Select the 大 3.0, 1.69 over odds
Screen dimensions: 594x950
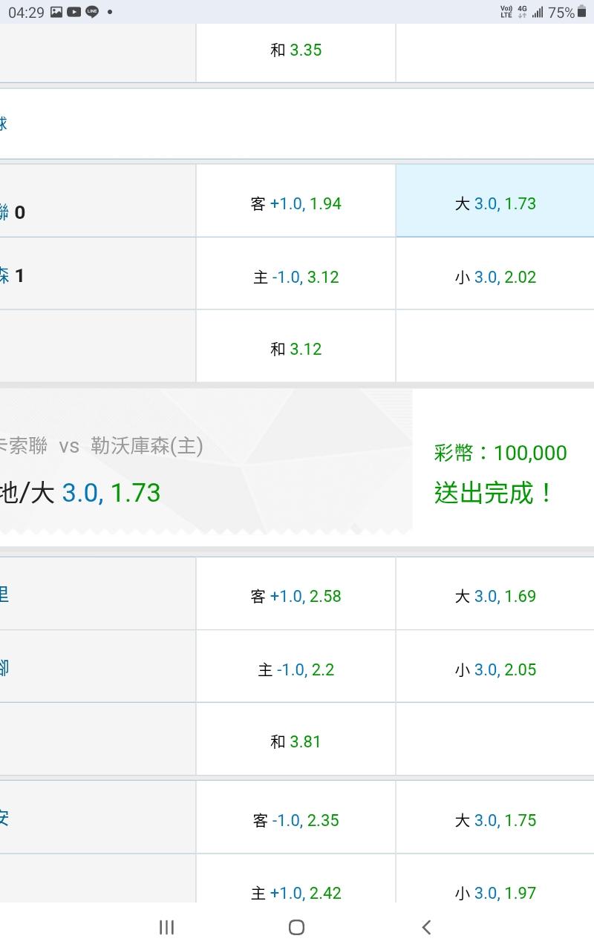pyautogui.click(x=495, y=596)
